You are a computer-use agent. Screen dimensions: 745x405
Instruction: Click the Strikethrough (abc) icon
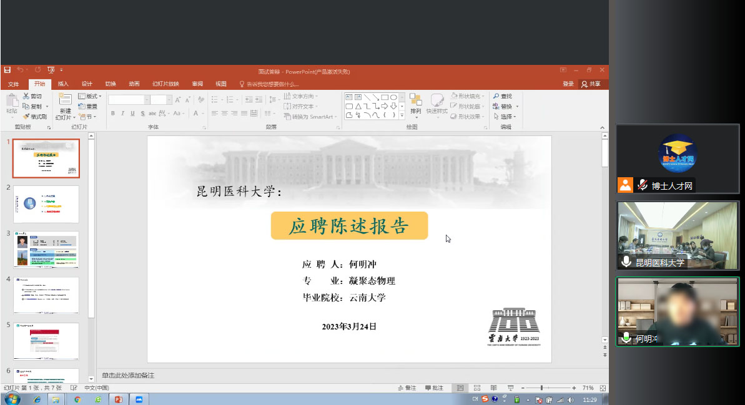[152, 114]
